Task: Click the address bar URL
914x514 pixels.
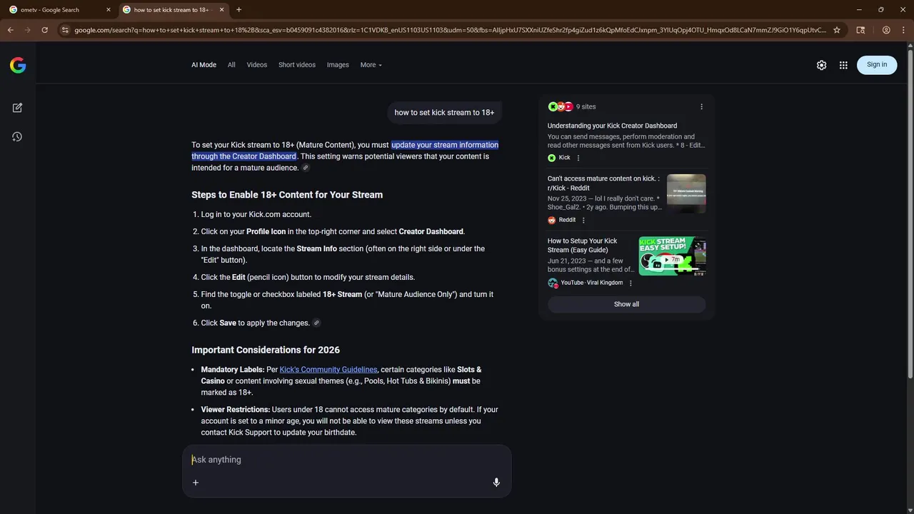Action: [x=450, y=30]
